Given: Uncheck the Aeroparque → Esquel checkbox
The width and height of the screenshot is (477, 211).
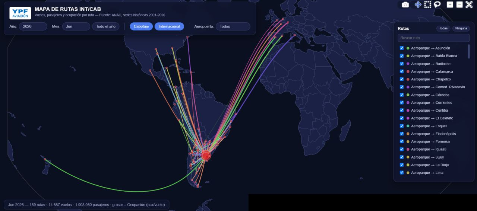Looking at the screenshot, I should click(402, 126).
